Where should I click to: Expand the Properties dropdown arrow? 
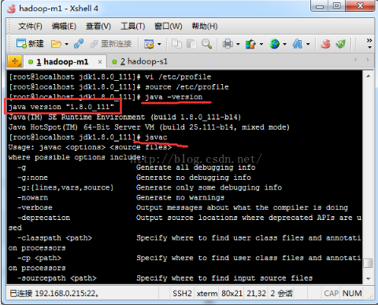coord(159,44)
